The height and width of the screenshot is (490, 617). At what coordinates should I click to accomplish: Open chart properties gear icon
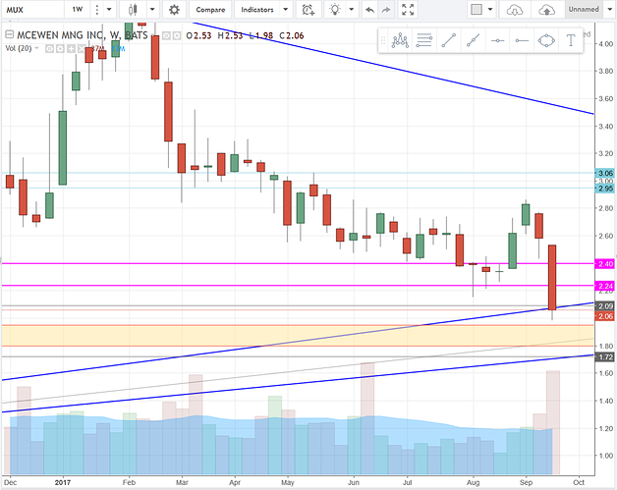(174, 10)
